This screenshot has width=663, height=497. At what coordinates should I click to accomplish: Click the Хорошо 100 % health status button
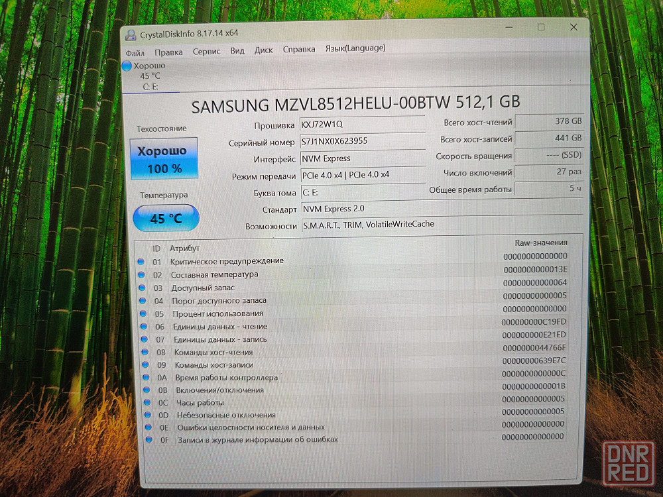pyautogui.click(x=164, y=159)
